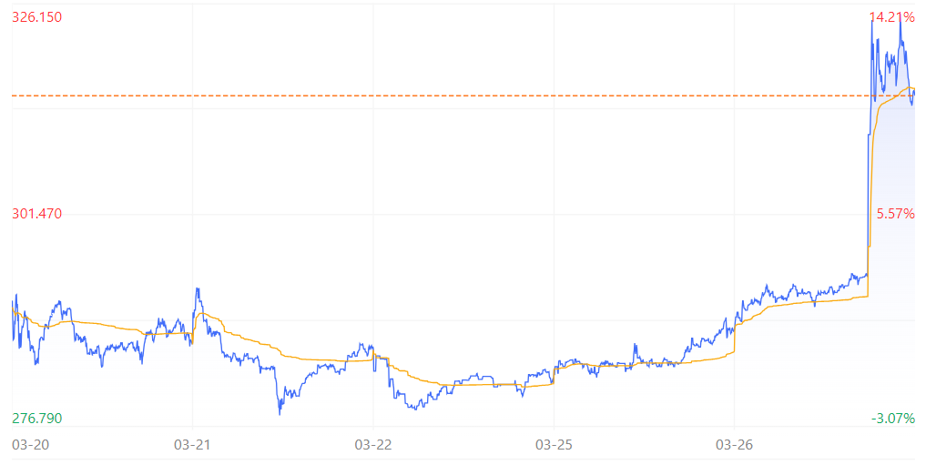Click the -3.07% percentage label

893,419
